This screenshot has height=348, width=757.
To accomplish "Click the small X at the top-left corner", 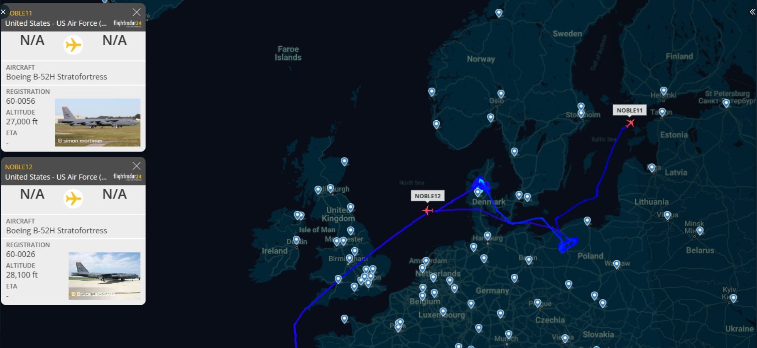I will click(3, 12).
